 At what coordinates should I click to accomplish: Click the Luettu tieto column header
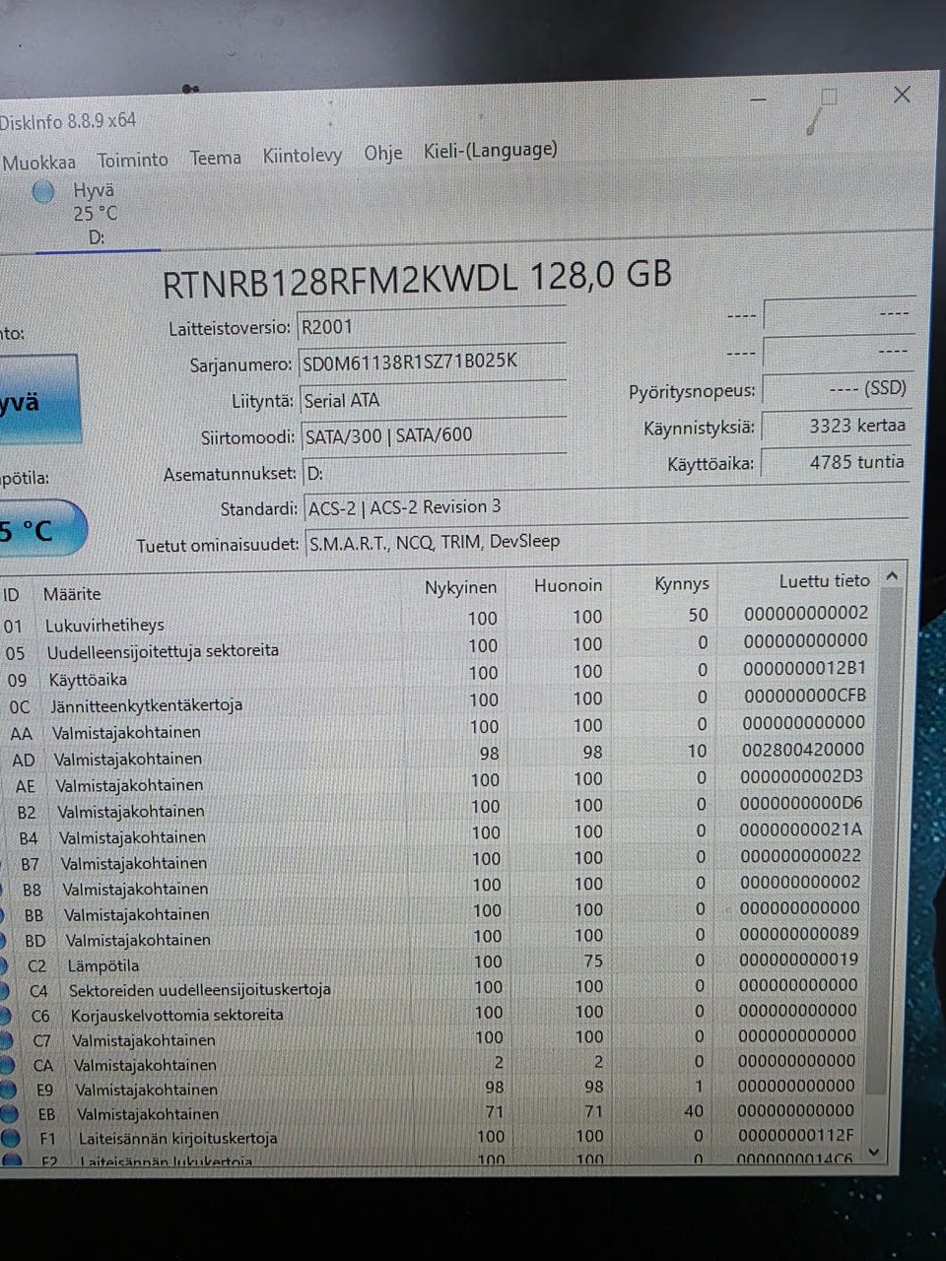(x=824, y=581)
